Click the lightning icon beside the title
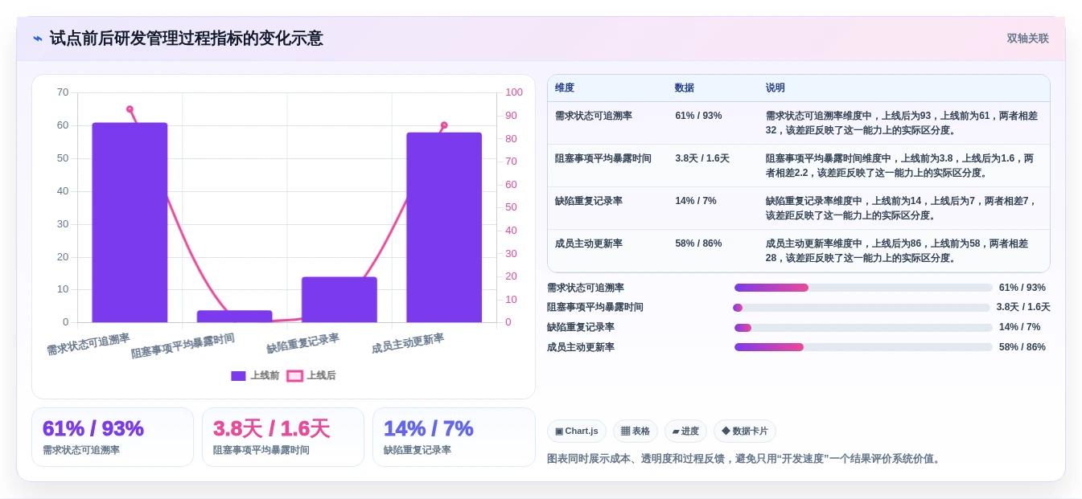 38,39
